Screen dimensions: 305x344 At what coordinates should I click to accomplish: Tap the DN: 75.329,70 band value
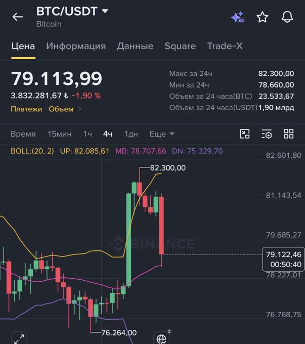tap(197, 151)
